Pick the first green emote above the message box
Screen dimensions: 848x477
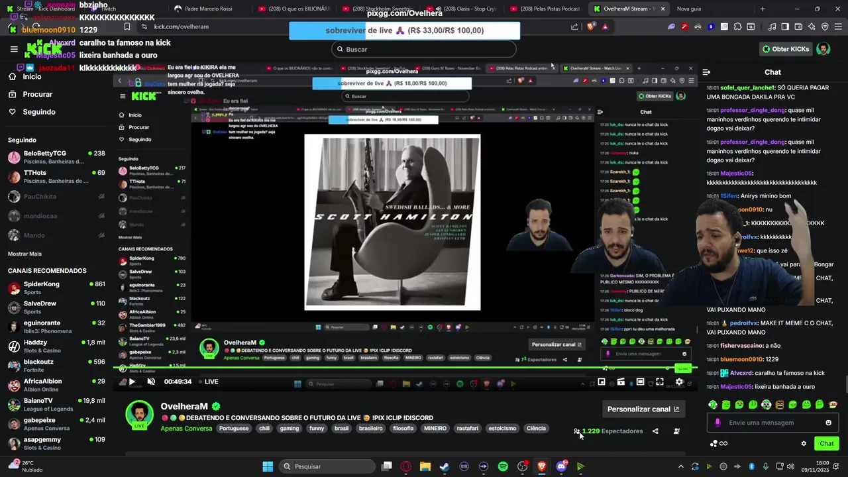click(x=713, y=405)
